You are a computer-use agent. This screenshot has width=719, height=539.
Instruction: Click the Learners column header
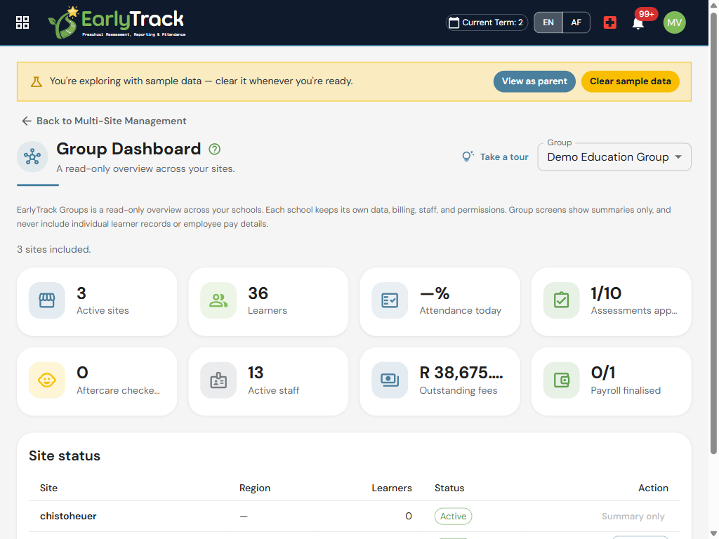[x=392, y=488]
